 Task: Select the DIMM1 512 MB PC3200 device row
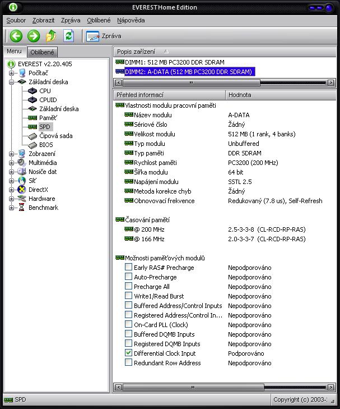(x=174, y=62)
